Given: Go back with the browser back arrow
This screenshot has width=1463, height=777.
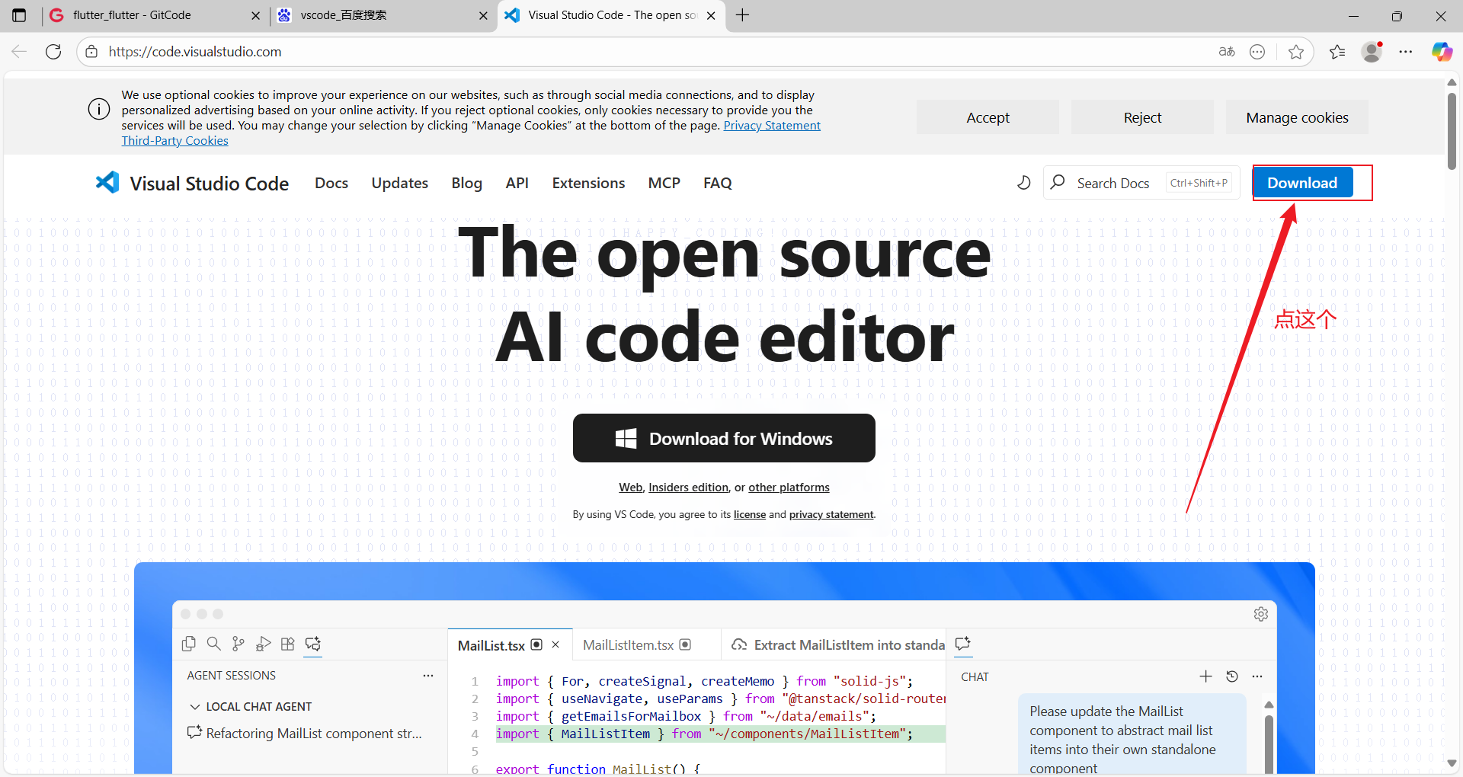Looking at the screenshot, I should pos(19,52).
